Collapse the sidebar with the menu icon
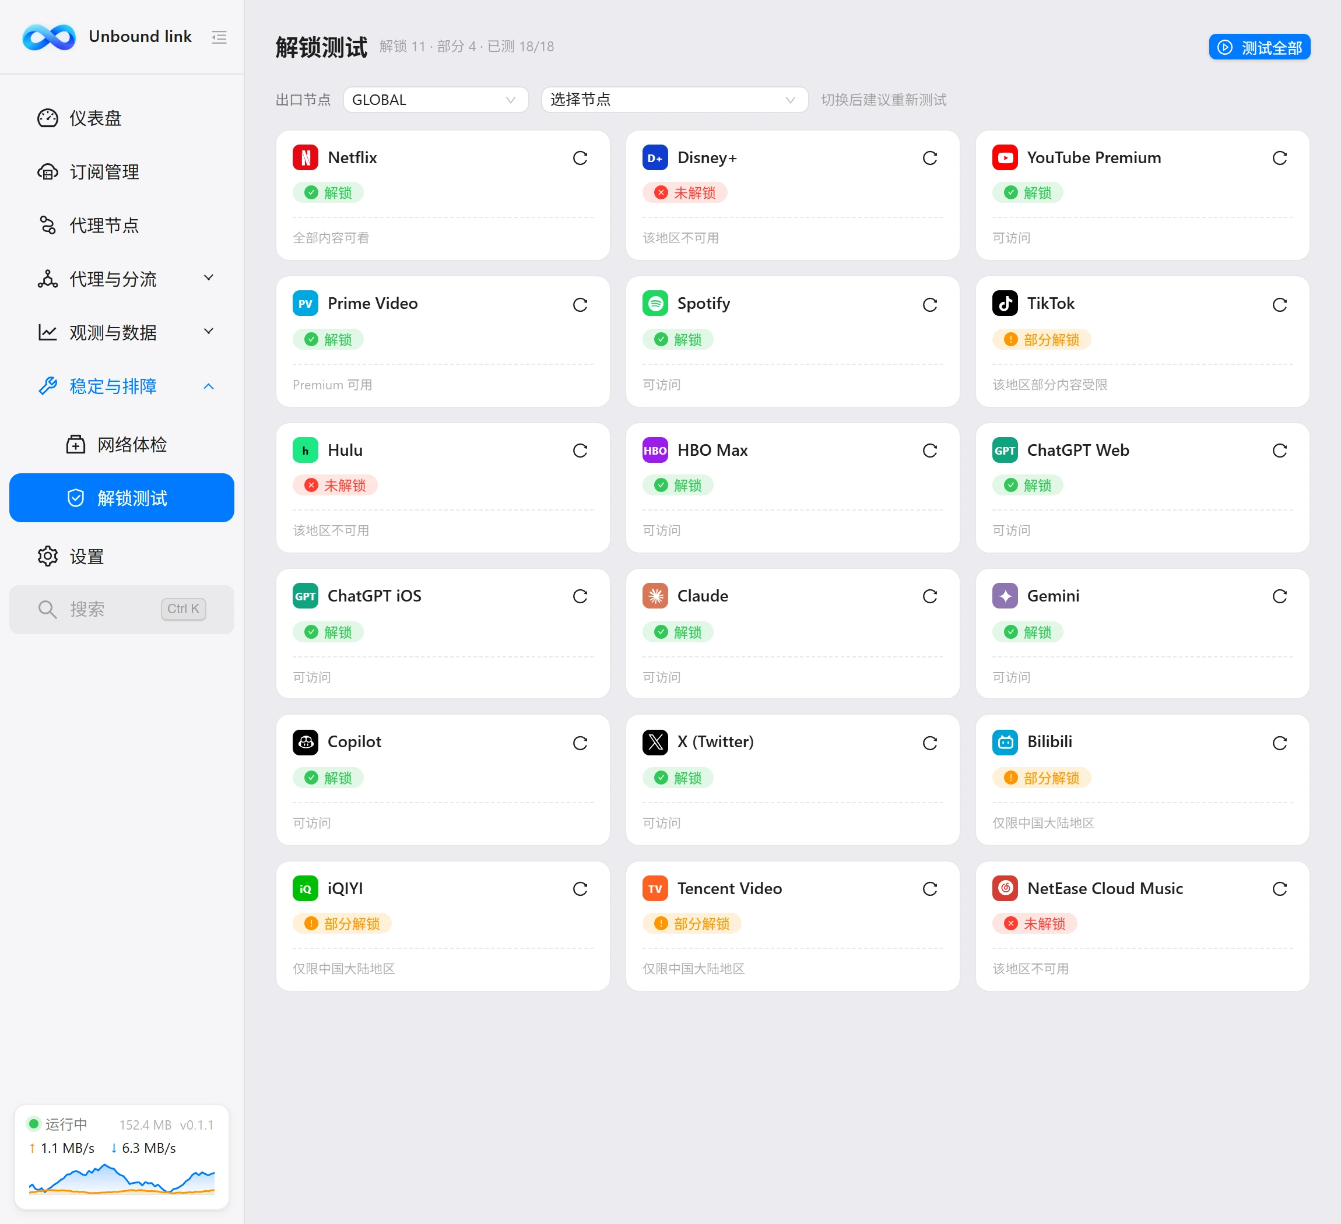 pos(219,37)
